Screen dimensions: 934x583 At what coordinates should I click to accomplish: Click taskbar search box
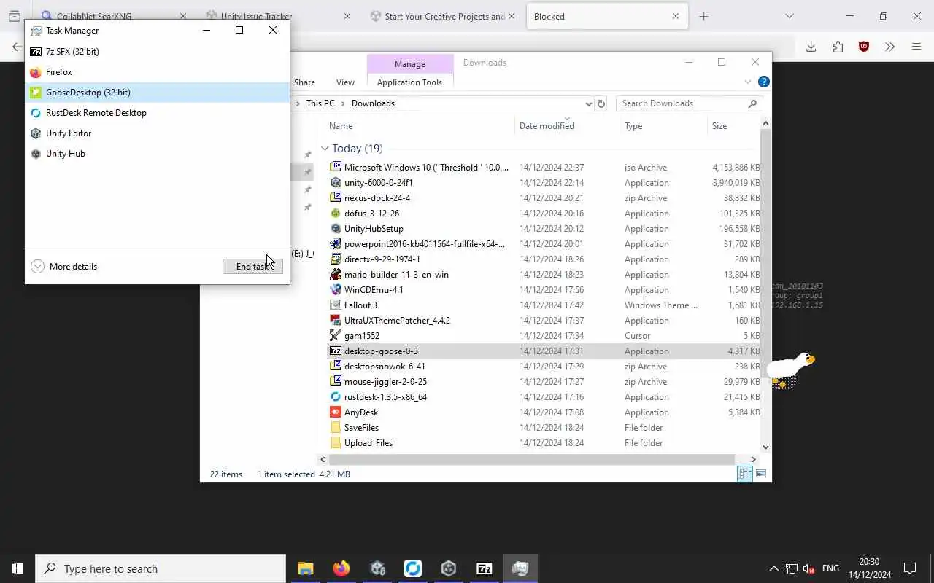pyautogui.click(x=161, y=568)
